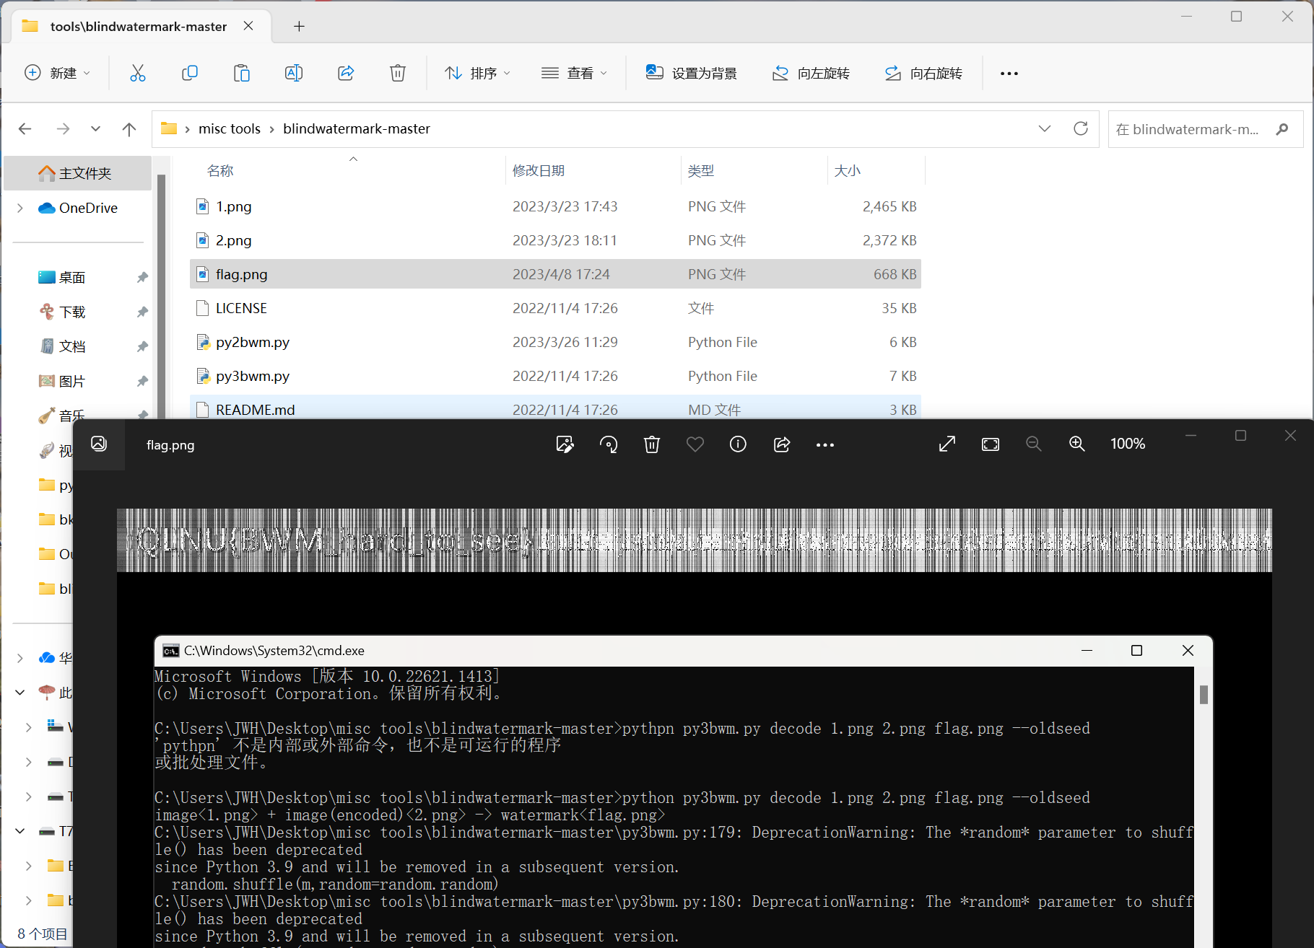Viewport: 1314px width, 948px height.
Task: Open the View (查看) dropdown
Action: 575,73
